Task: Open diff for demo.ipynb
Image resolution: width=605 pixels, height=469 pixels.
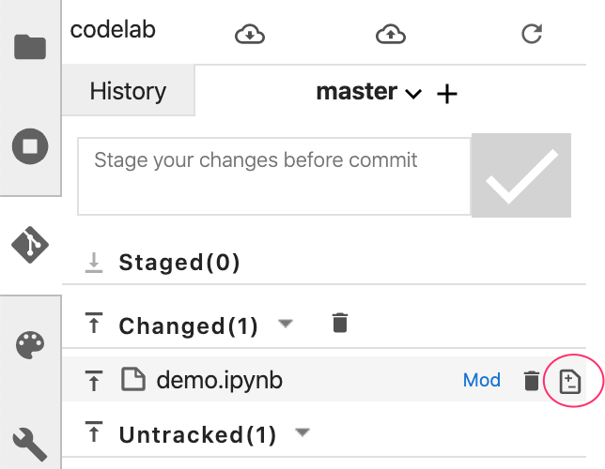Action: [x=570, y=381]
